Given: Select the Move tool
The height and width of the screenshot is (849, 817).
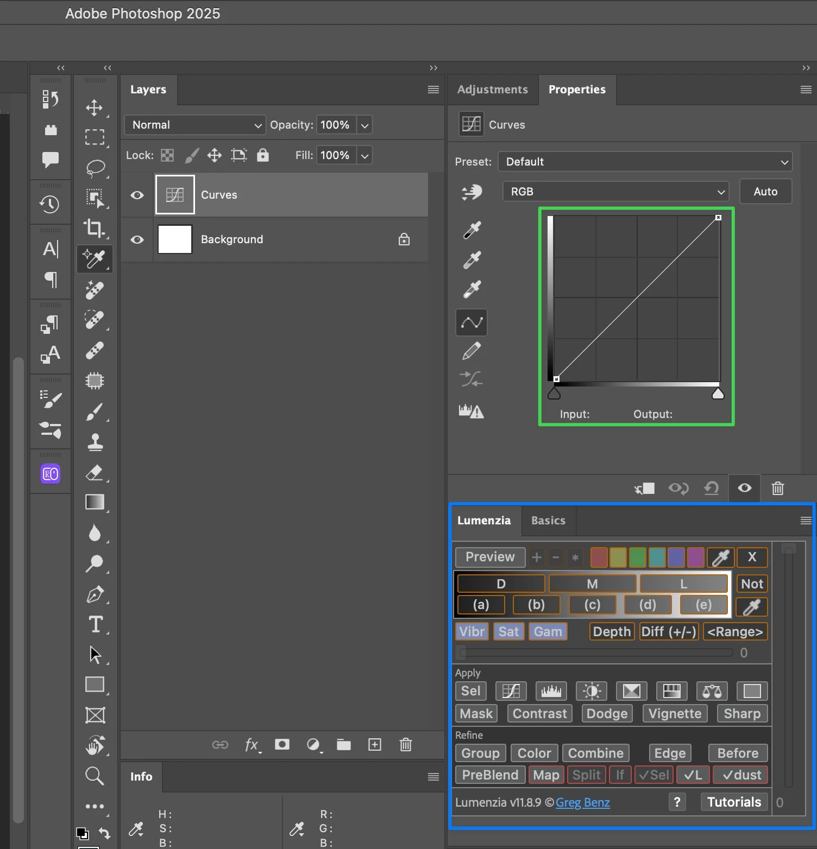Looking at the screenshot, I should click(x=95, y=107).
